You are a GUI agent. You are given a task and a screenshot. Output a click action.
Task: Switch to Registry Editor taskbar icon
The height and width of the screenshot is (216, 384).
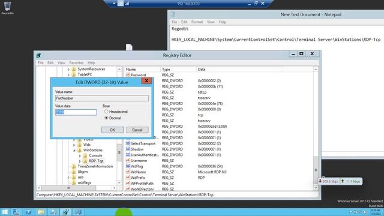coord(65,212)
